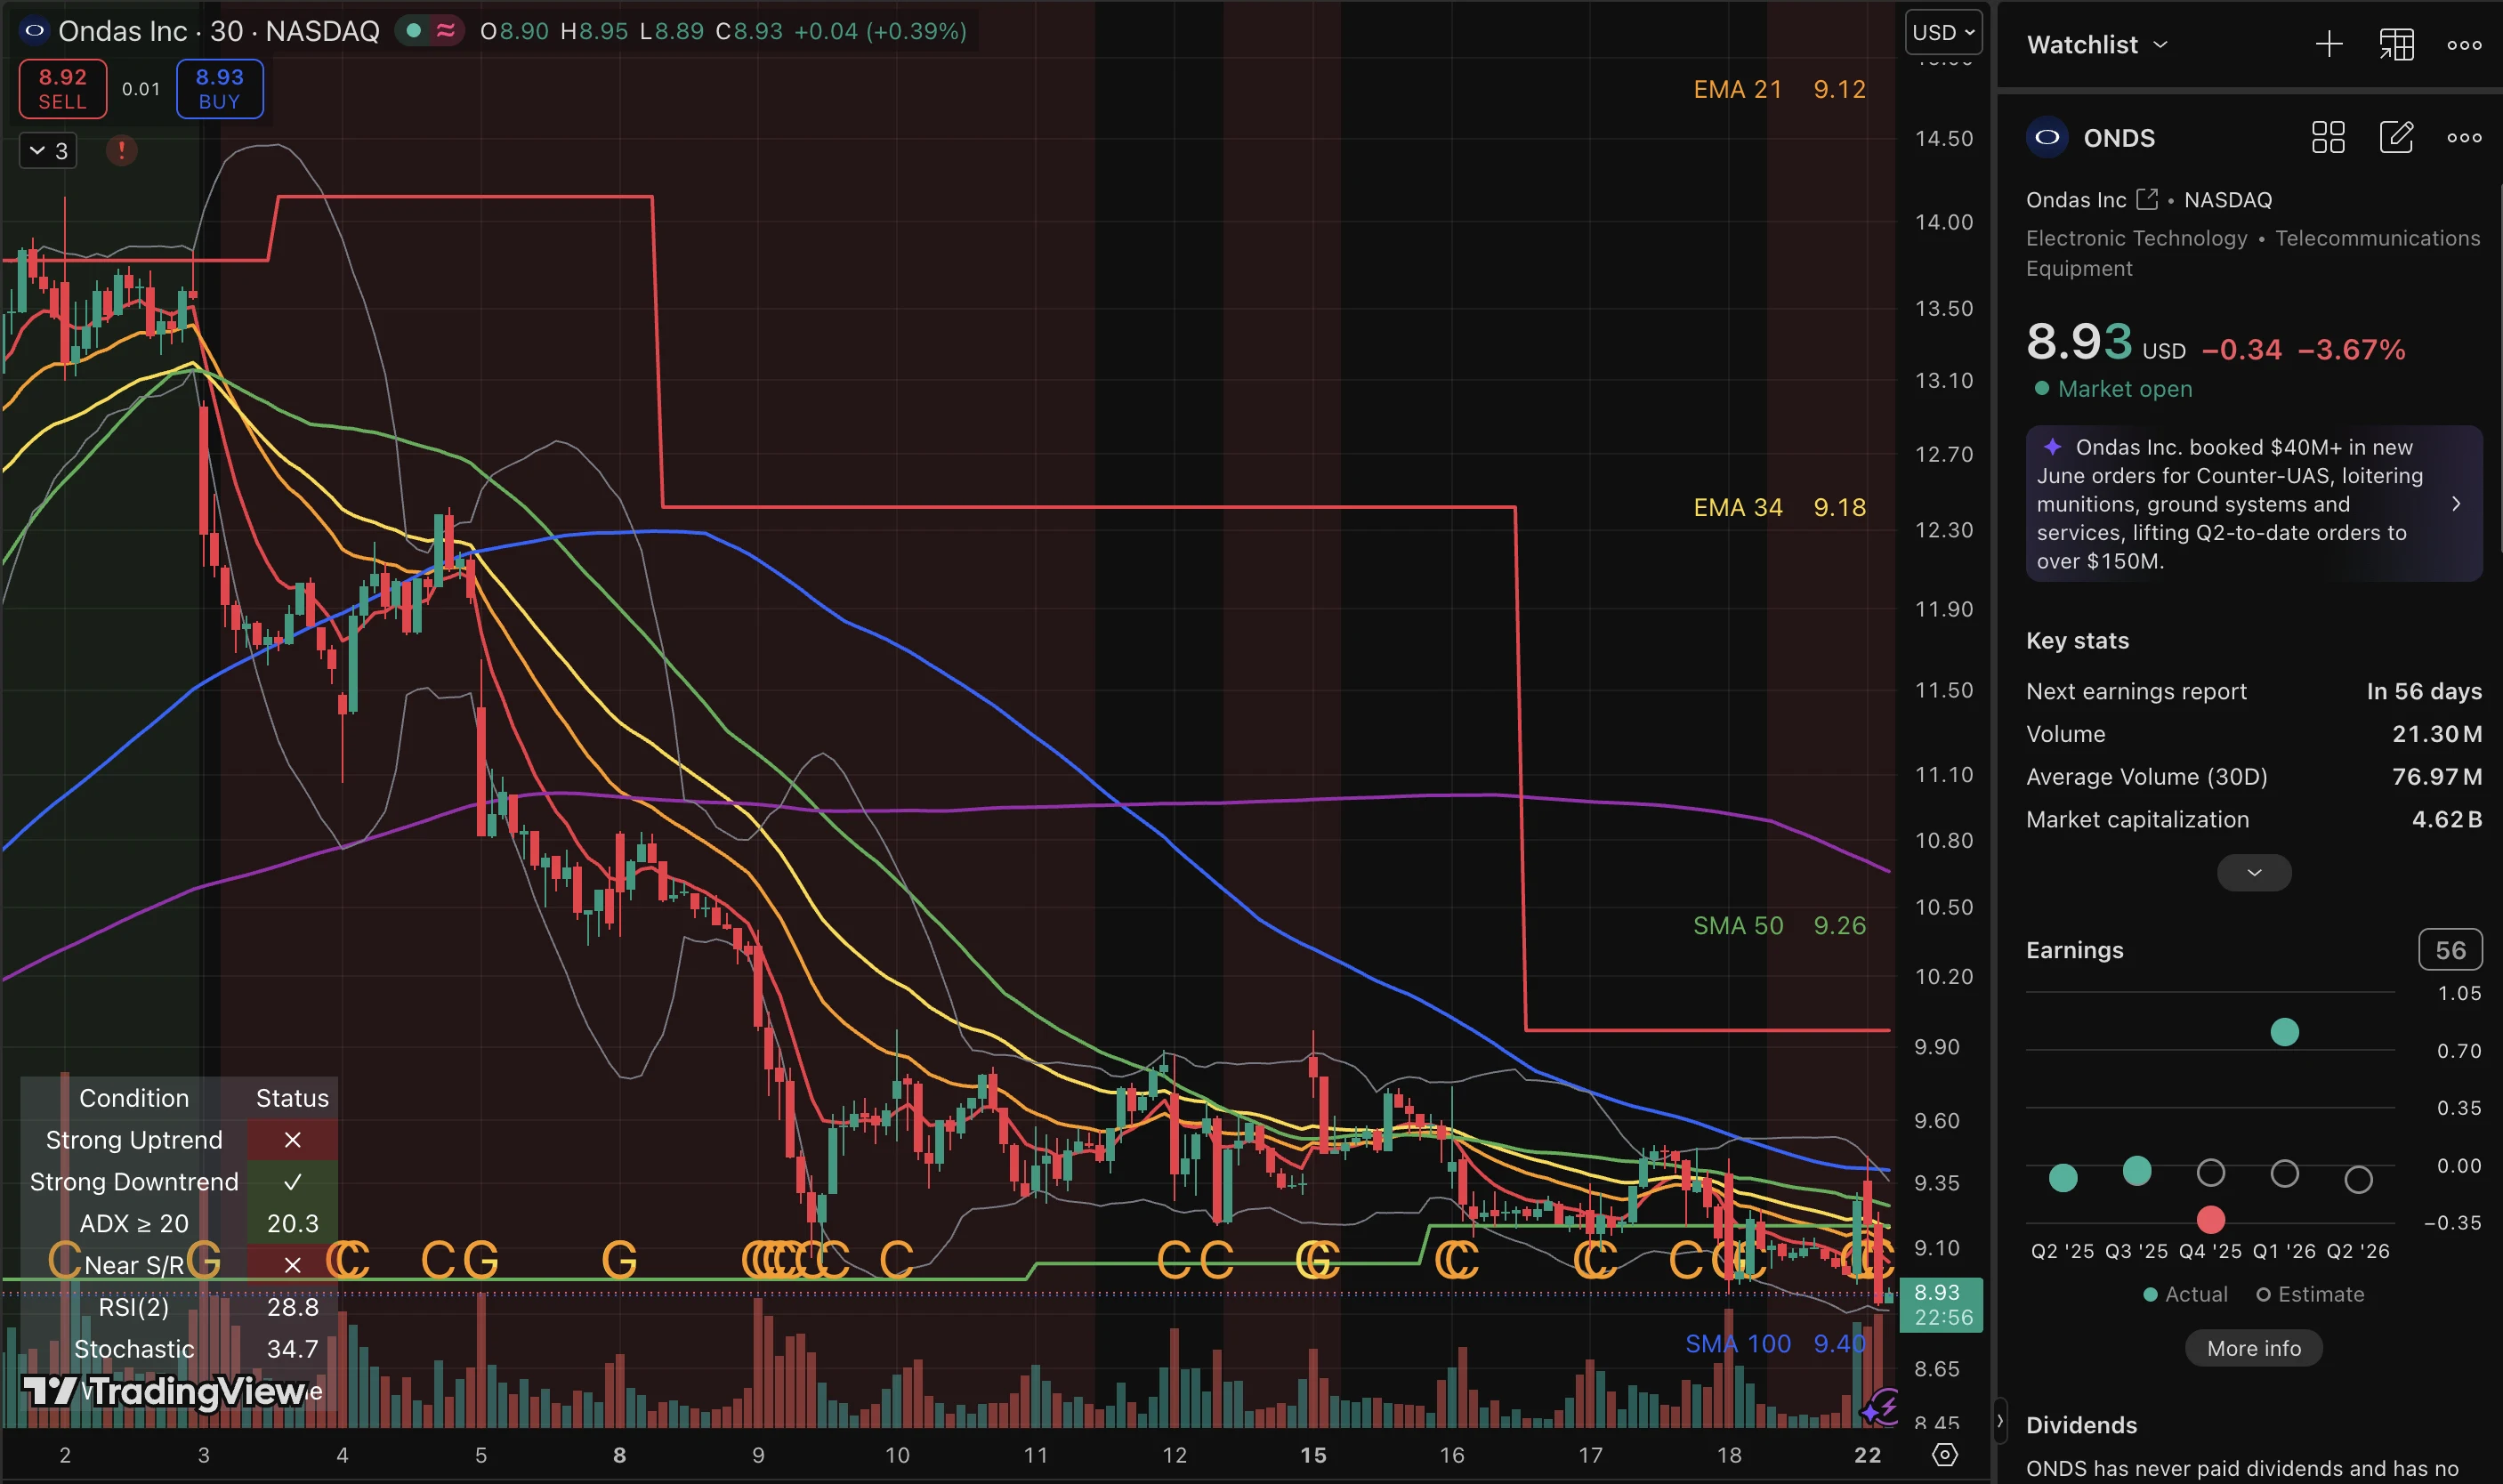Click the ONDS symbol logo in details
The width and height of the screenshot is (2503, 1484).
click(2047, 138)
